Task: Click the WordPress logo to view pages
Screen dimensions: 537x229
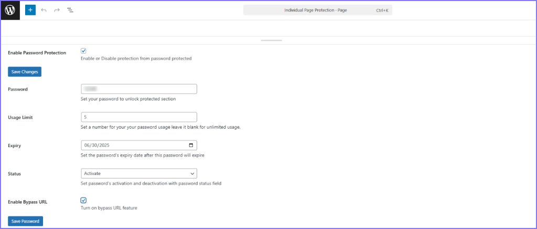Action: pos(10,10)
